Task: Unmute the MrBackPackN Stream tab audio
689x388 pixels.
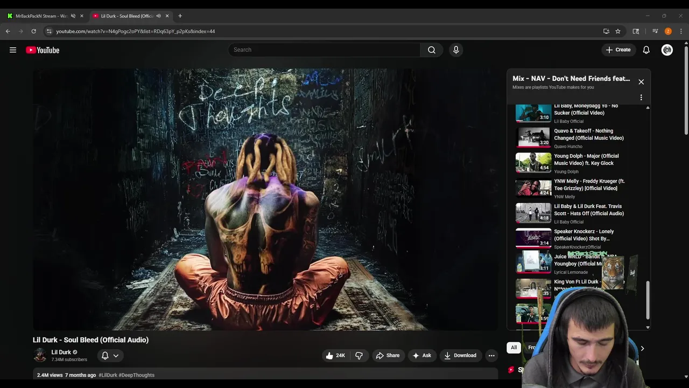Action: click(73, 16)
